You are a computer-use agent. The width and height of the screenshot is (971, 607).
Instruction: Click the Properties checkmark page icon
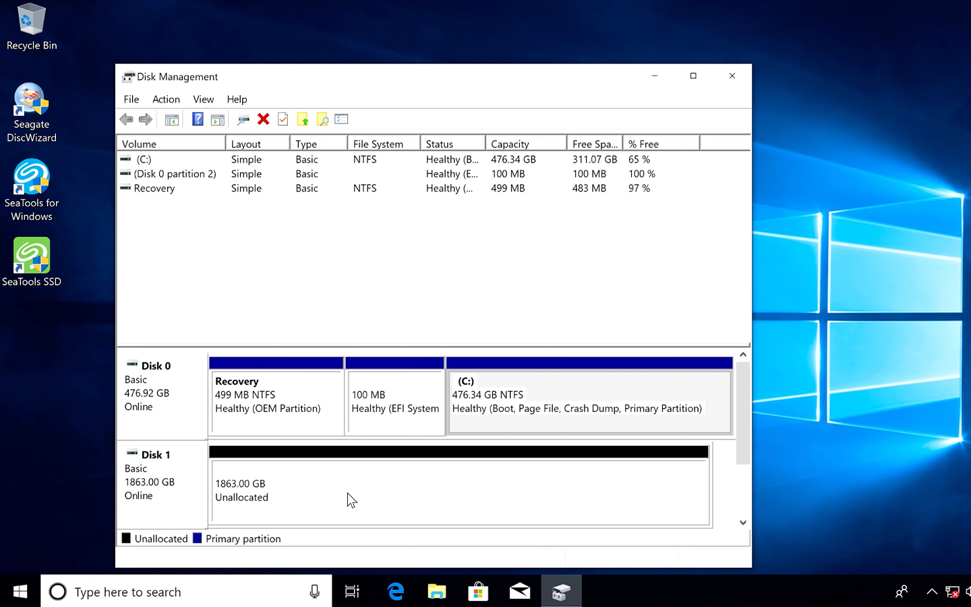(283, 119)
